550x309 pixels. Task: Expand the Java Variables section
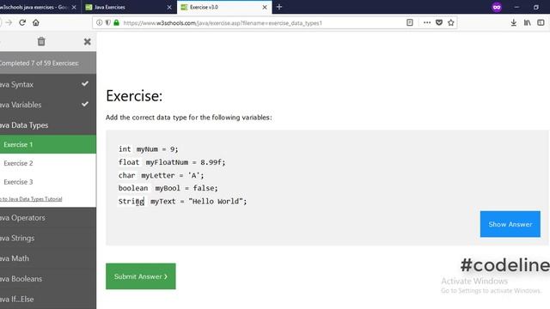48,105
